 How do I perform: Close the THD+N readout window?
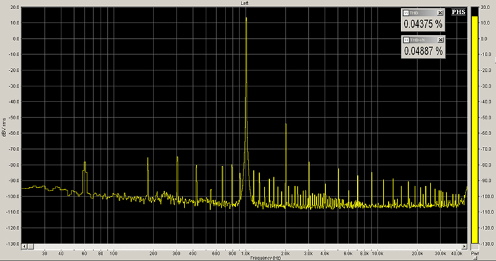pos(440,40)
